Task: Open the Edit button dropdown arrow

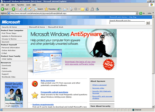Action: 79,9
